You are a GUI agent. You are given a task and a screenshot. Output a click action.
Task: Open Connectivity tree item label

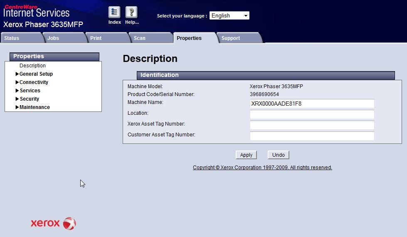34,82
